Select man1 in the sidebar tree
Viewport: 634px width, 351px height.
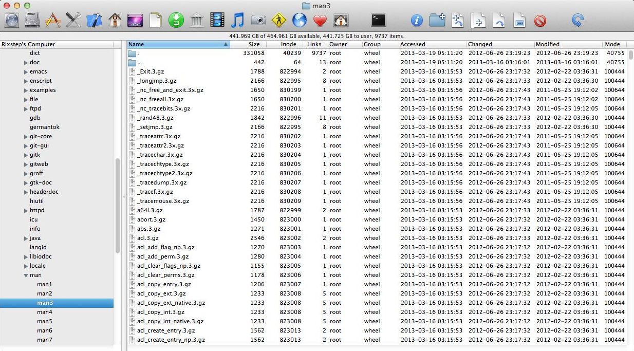coord(45,284)
